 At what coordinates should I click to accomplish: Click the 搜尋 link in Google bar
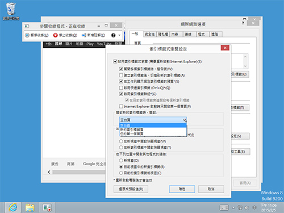point(59,44)
